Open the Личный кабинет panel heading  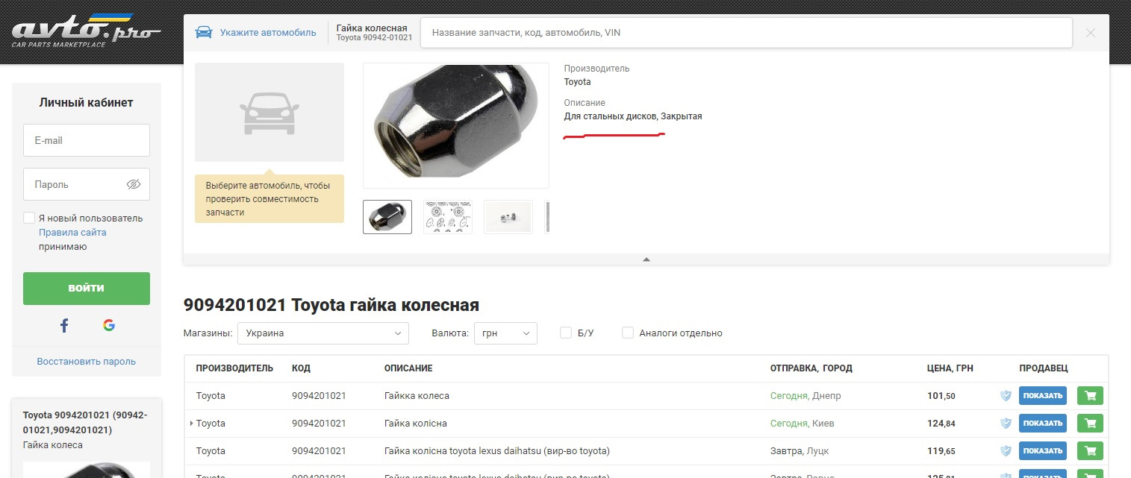(x=87, y=102)
